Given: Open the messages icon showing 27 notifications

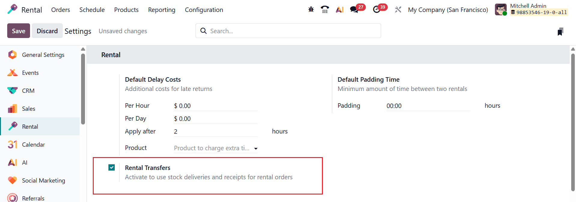Looking at the screenshot, I should pos(354,9).
